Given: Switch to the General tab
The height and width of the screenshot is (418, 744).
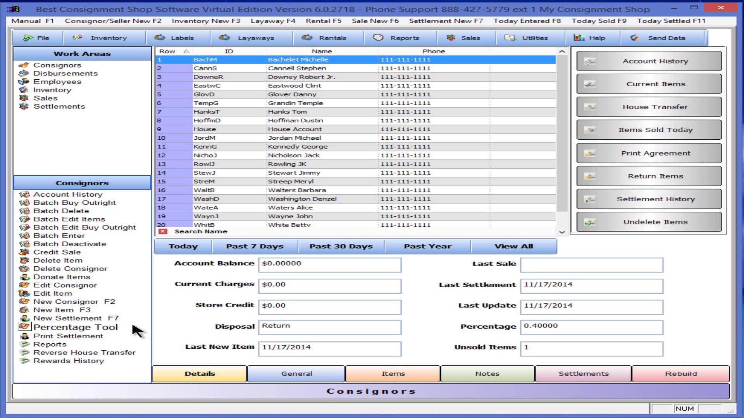Looking at the screenshot, I should (296, 373).
